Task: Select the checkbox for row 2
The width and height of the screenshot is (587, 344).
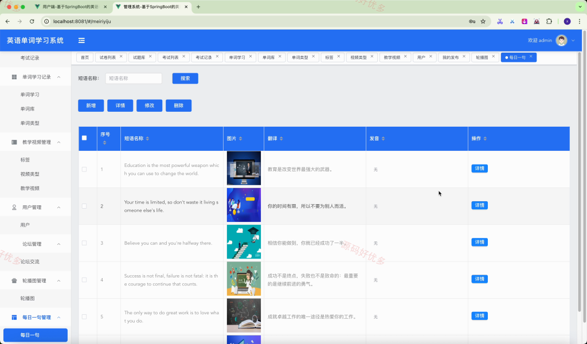Action: tap(84, 206)
